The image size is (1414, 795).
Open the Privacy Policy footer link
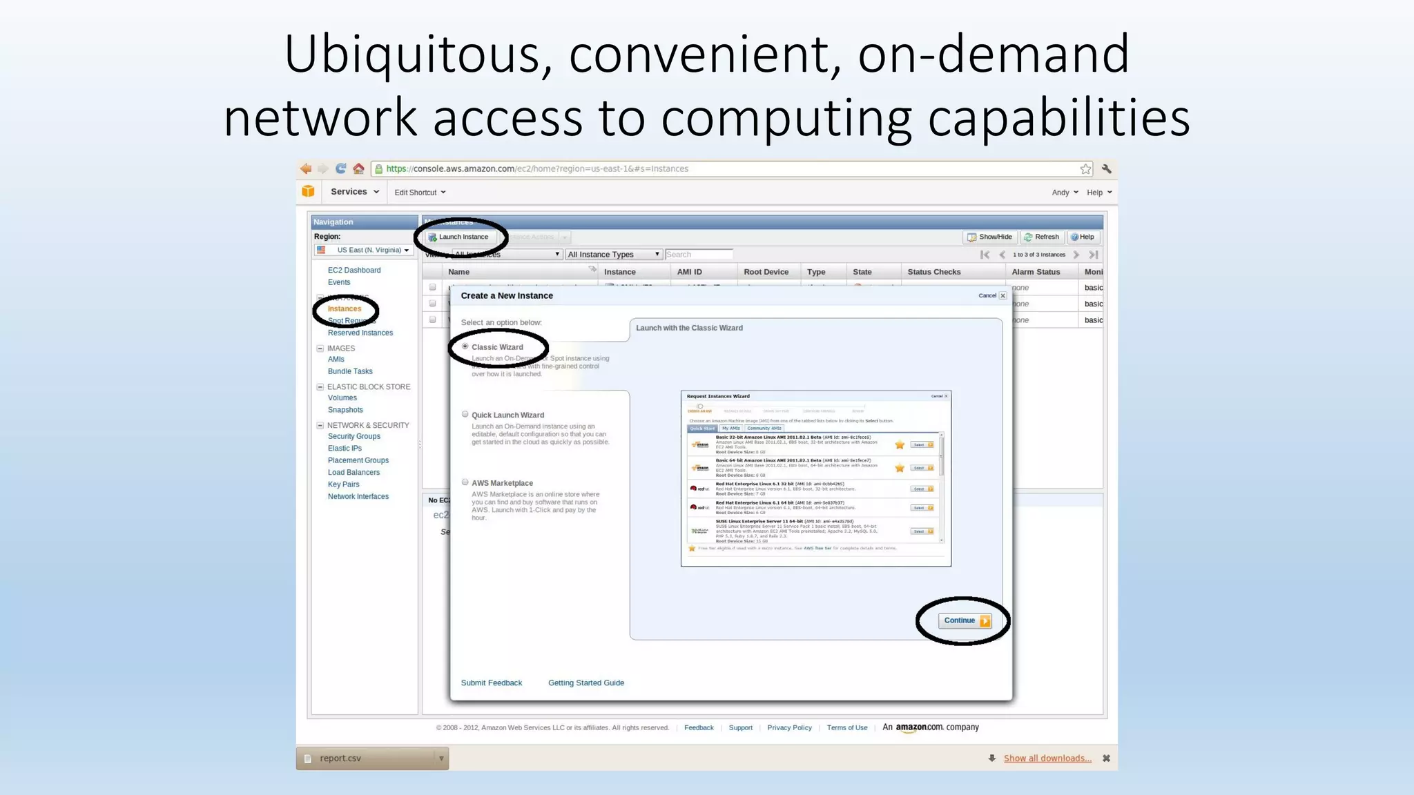coord(789,727)
